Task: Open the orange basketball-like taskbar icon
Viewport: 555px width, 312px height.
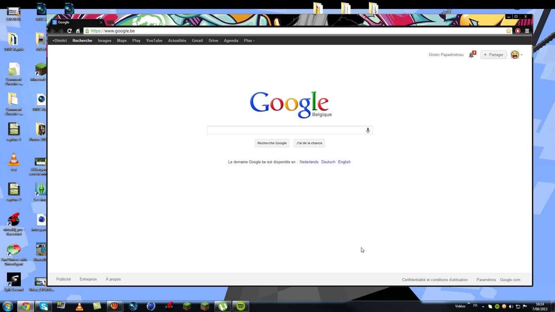Action: coord(115,306)
